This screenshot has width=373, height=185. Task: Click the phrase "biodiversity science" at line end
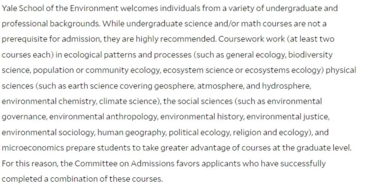click(x=310, y=55)
